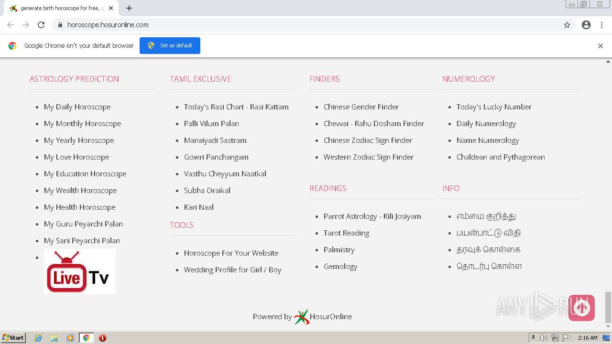
Task: Dismiss the default browser notification bar
Action: coord(601,46)
